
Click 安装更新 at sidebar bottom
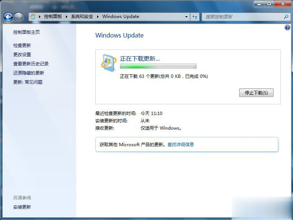(x=22, y=207)
